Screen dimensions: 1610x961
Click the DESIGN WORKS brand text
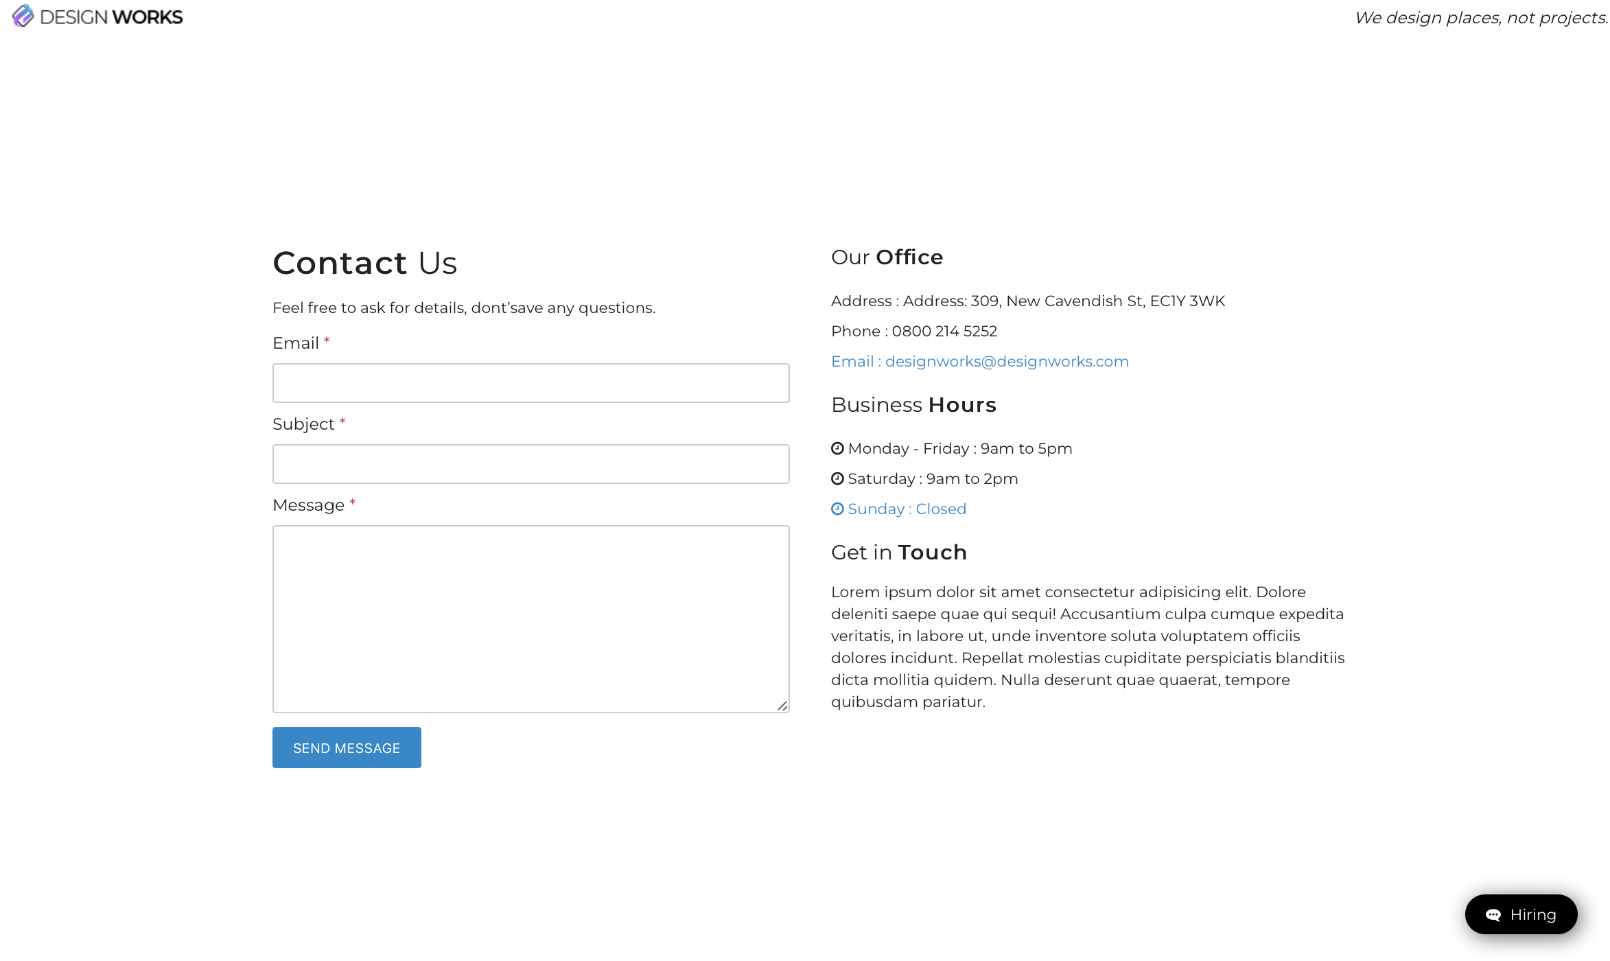(112, 17)
